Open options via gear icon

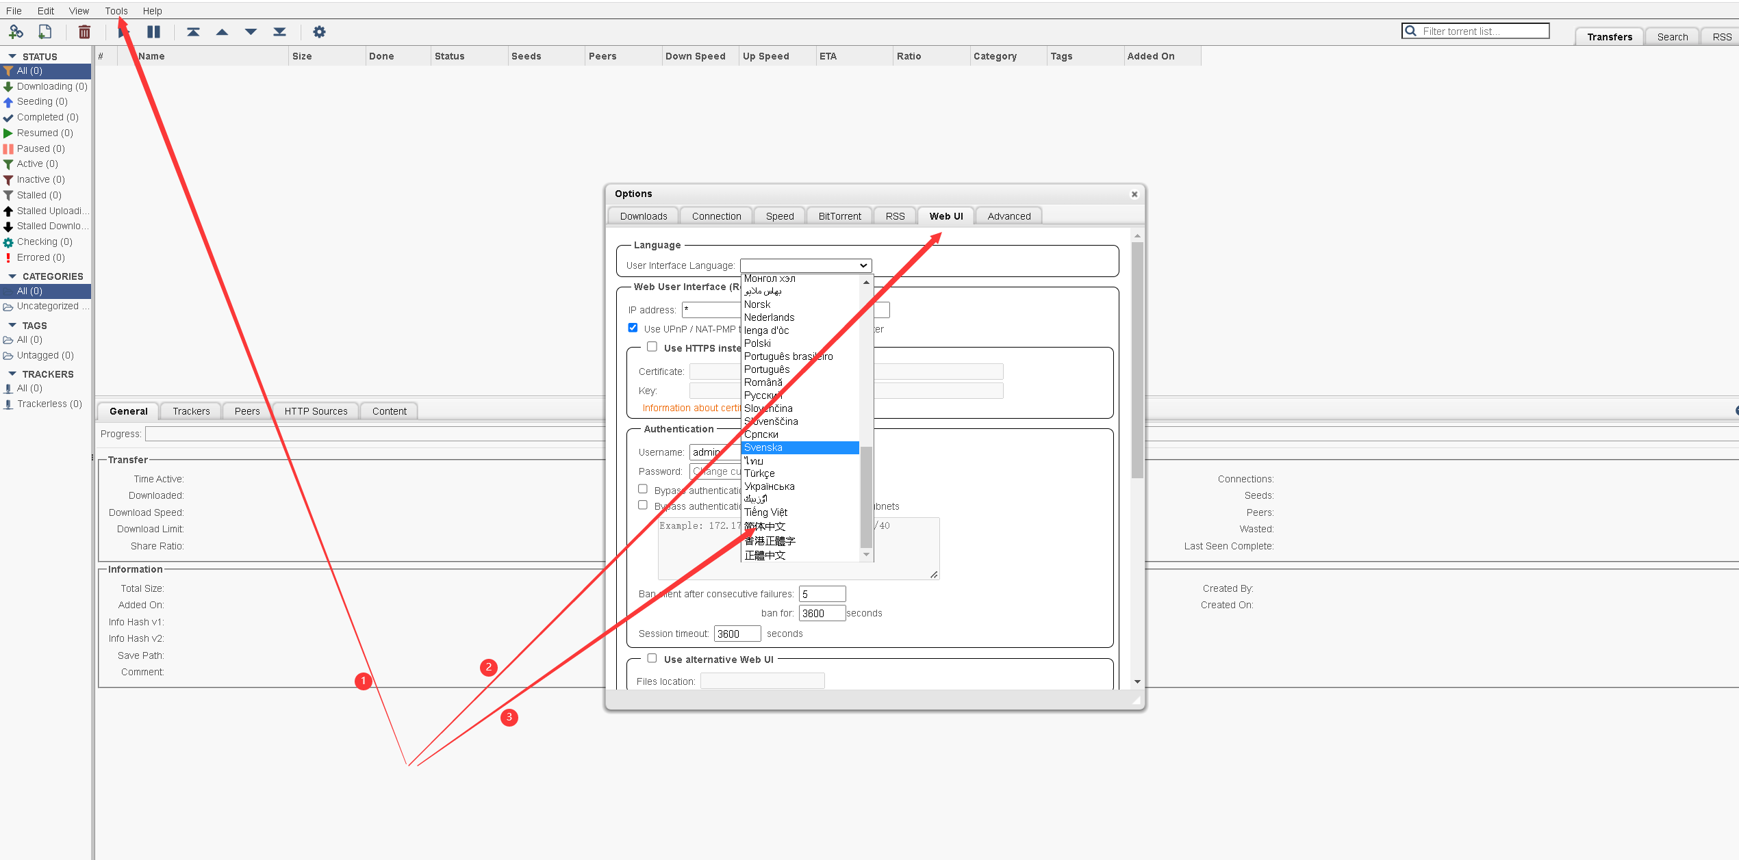point(319,31)
